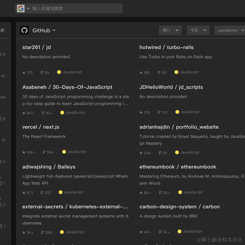Click yellow language dot of next.js
Screen dimensions: 245x245
click(64, 152)
